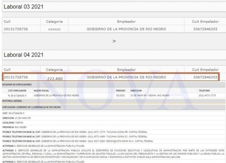Select 30672846303 in the Laboral 03 row

[x=205, y=29]
